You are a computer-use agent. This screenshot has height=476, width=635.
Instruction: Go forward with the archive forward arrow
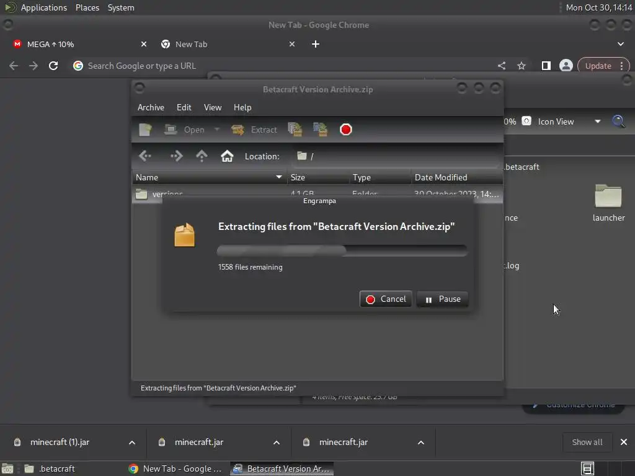click(177, 156)
